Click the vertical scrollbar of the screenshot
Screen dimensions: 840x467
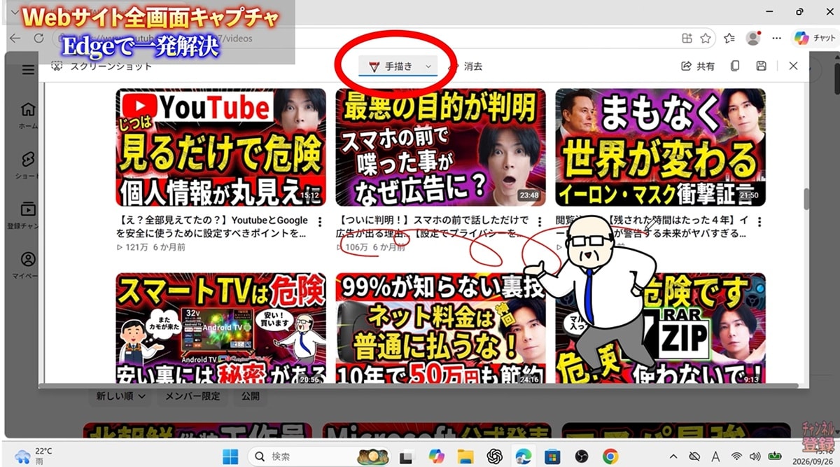(806, 199)
